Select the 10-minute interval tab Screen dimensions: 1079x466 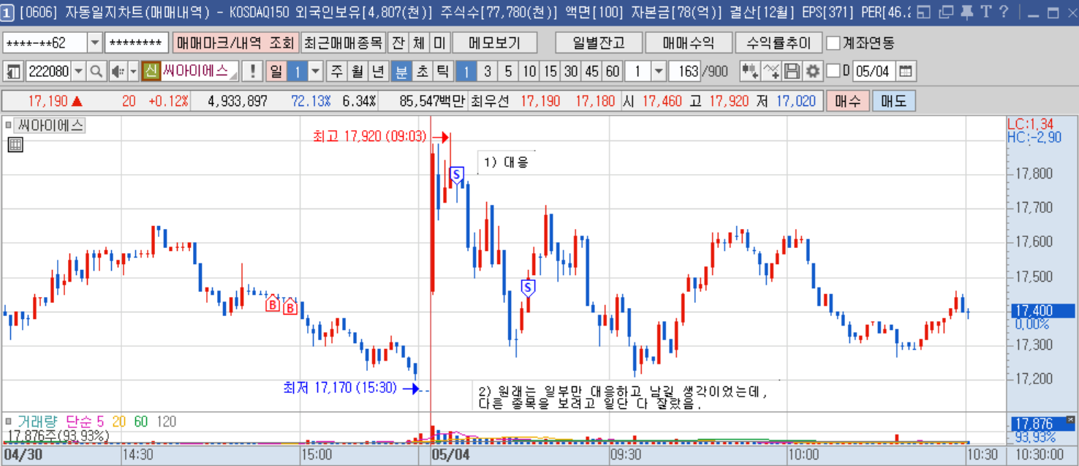pyautogui.click(x=529, y=72)
